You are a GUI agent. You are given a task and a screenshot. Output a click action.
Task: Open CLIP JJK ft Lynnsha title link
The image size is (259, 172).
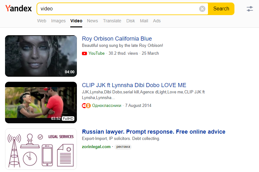pos(134,85)
